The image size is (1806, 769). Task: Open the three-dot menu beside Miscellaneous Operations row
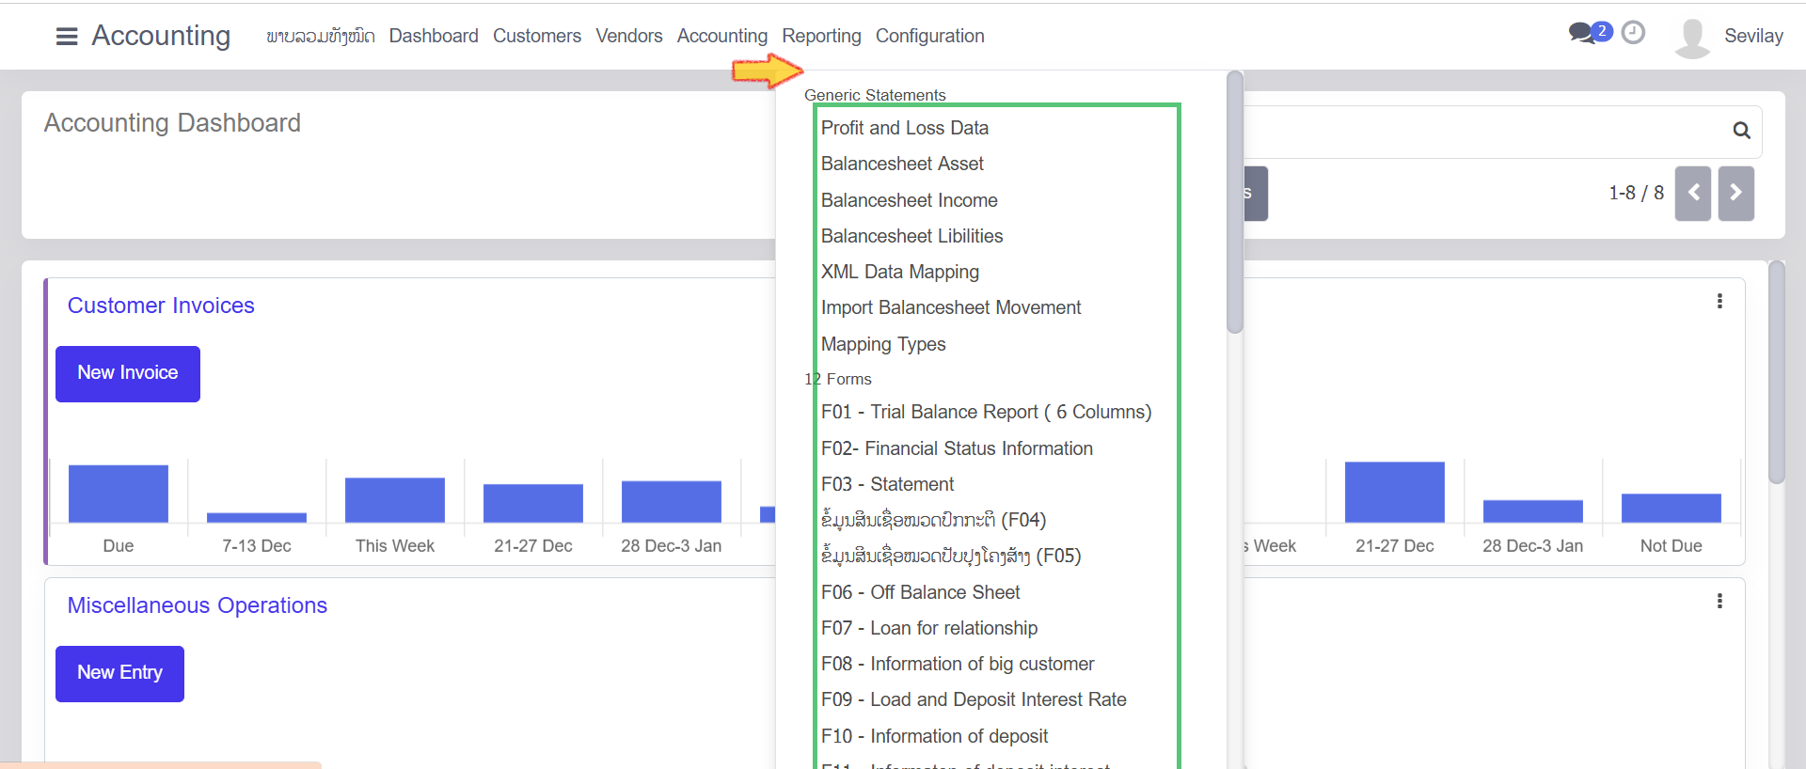pos(1719,601)
